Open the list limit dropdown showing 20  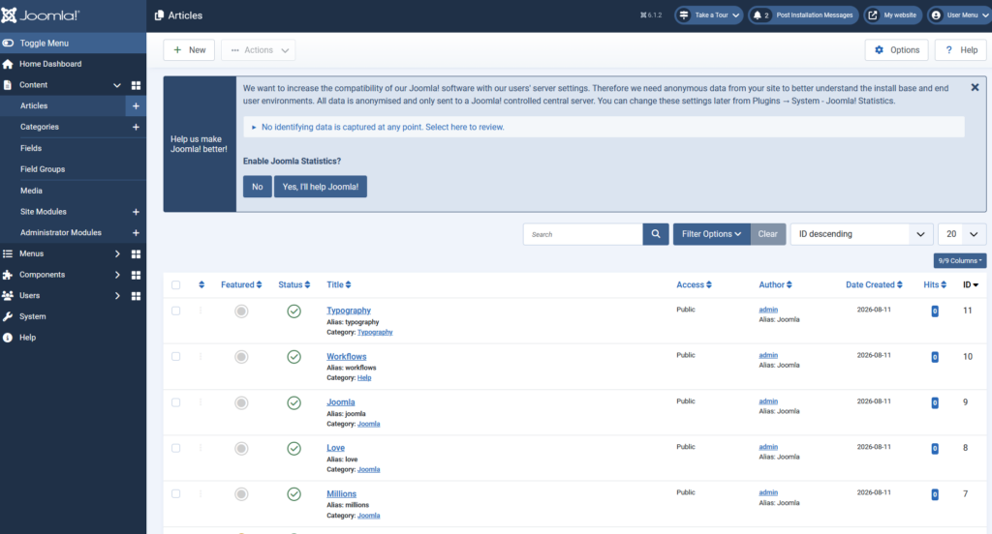(962, 234)
